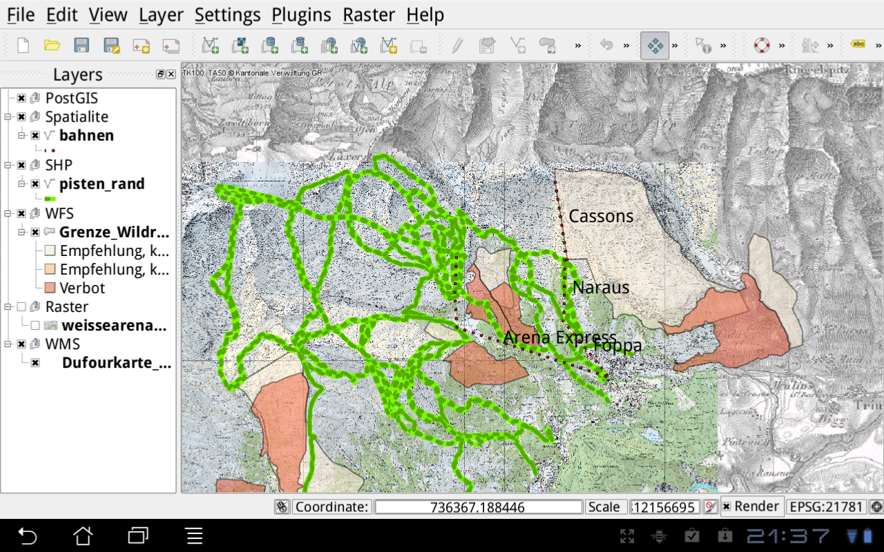884x552 pixels.
Task: Select the Identify Features tool
Action: point(703,46)
